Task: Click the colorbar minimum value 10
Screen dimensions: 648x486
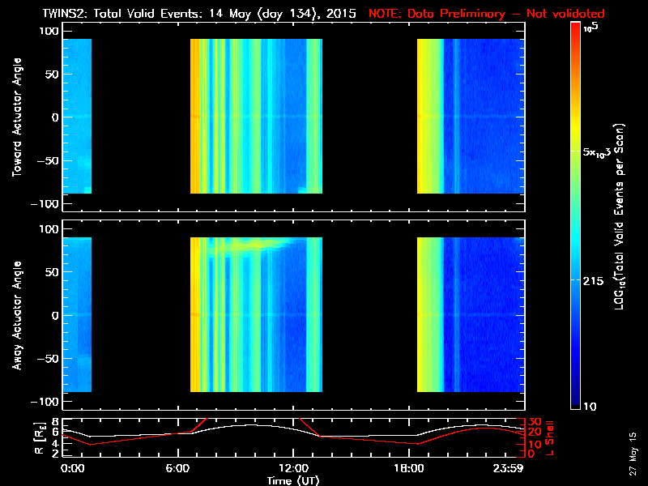Action: [590, 407]
